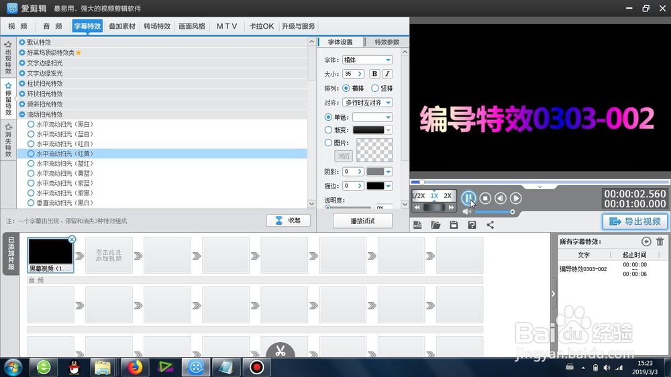The image size is (671, 377).
Task: Select 单色 solid color radio
Action: [x=328, y=117]
